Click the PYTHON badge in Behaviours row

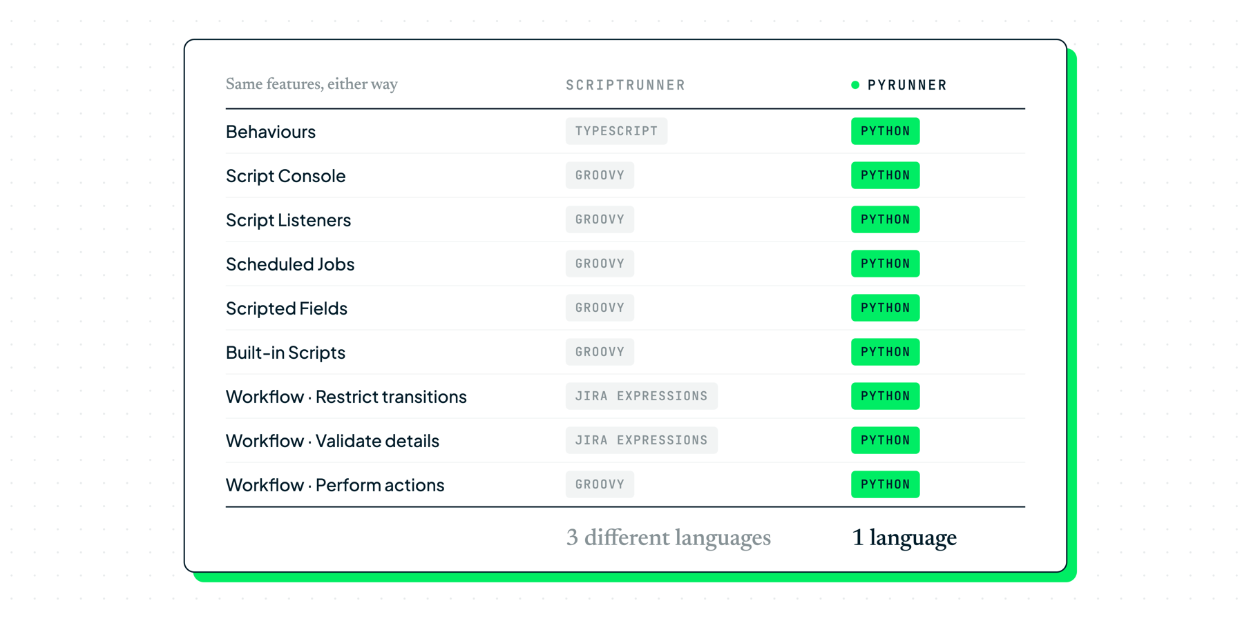pos(886,131)
